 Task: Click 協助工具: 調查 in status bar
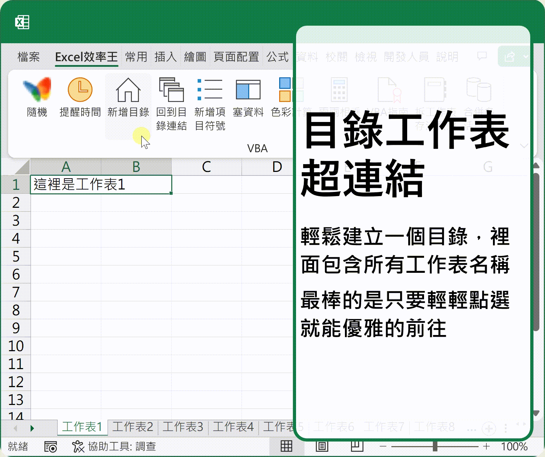(x=114, y=446)
